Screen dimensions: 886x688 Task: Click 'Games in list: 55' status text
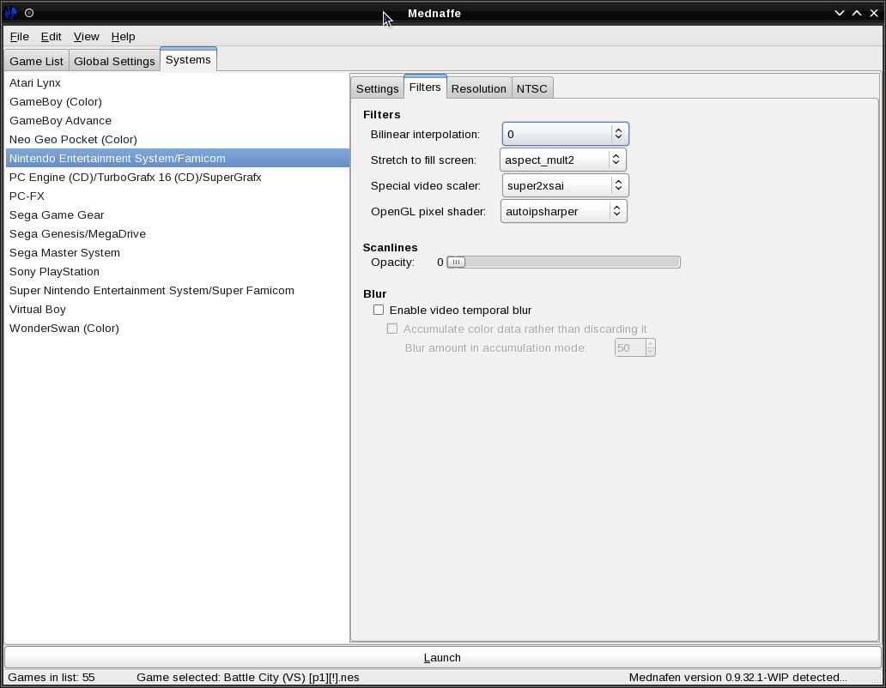[52, 677]
